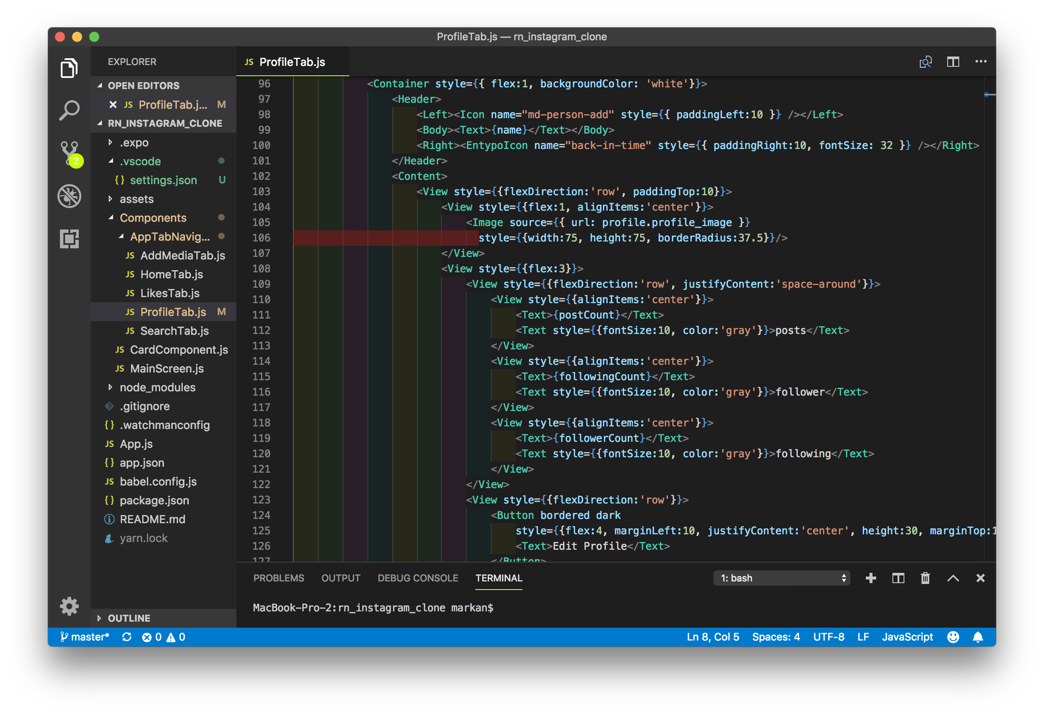This screenshot has width=1044, height=715.
Task: Open the 1: bash terminal dropdown
Action: pyautogui.click(x=781, y=578)
